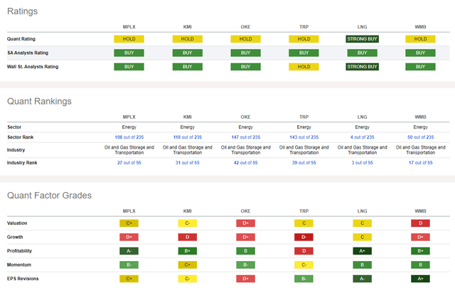Open MPLX sector rank 108 out of 235

pyautogui.click(x=129, y=137)
